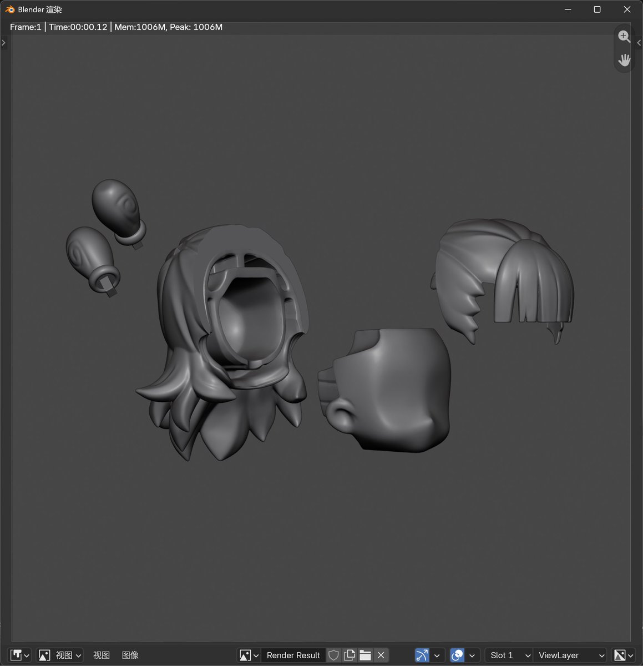Click the zoom magnifier gizmo
Viewport: 643px width, 666px height.
(624, 37)
